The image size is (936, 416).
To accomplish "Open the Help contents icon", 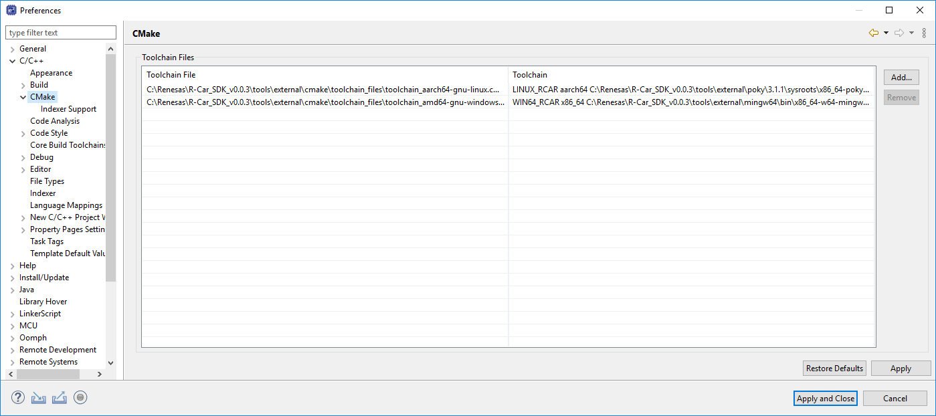I will pos(17,398).
